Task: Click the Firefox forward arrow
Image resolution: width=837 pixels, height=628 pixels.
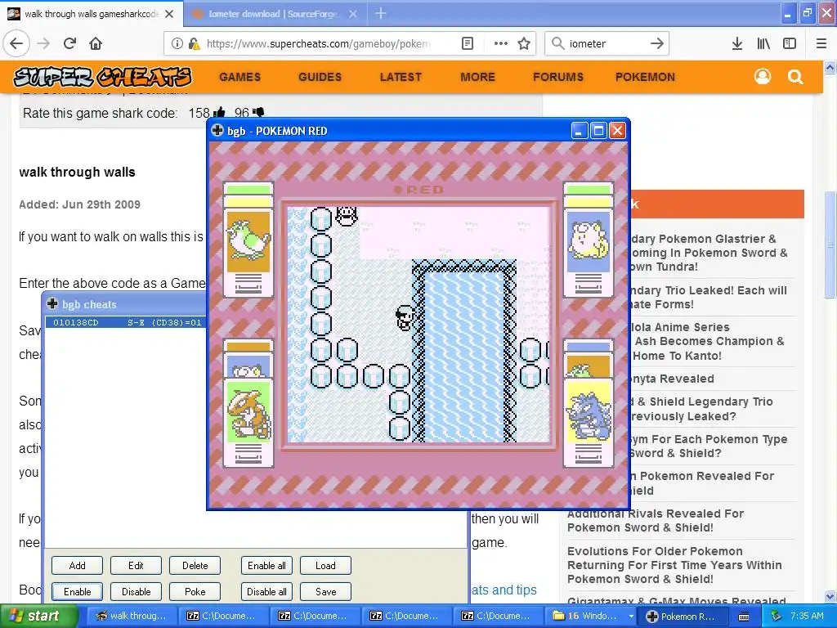Action: click(44, 43)
